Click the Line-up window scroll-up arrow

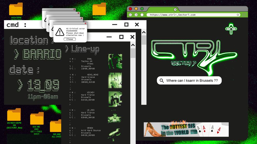133,45
